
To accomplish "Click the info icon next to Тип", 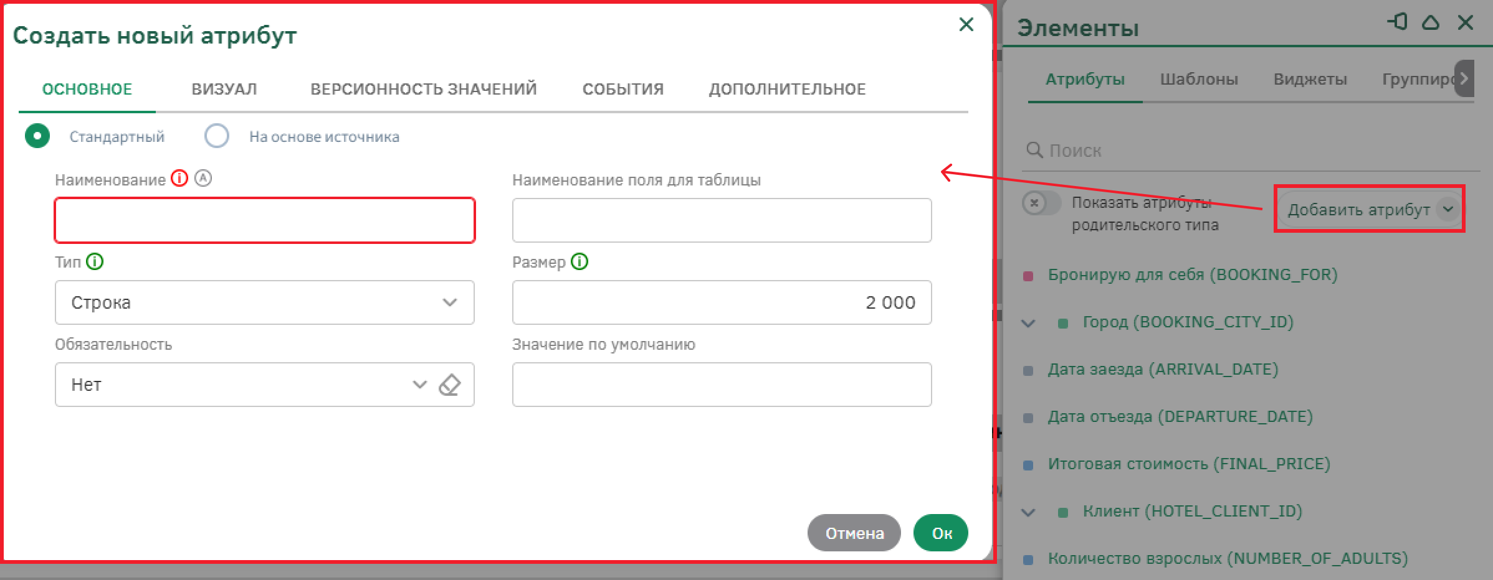I will click(x=95, y=261).
